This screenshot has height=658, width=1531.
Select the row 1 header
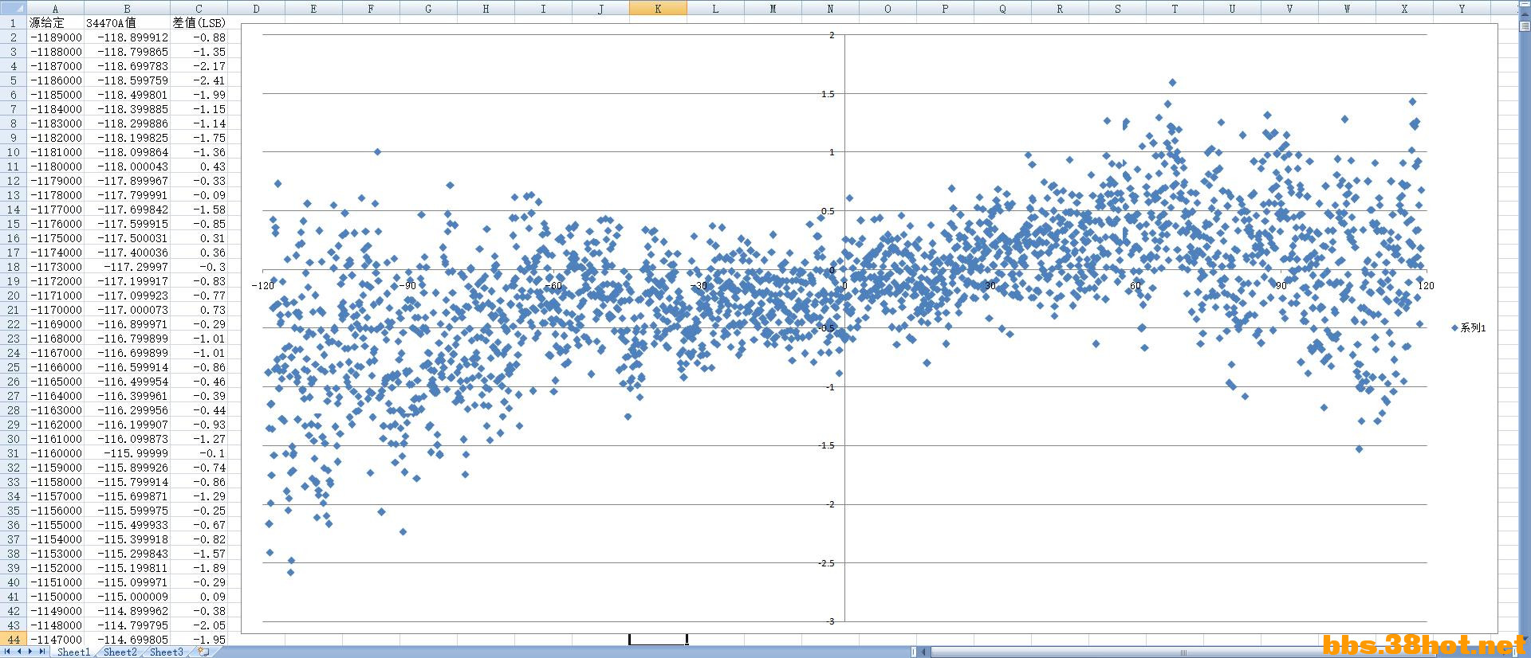pos(13,23)
